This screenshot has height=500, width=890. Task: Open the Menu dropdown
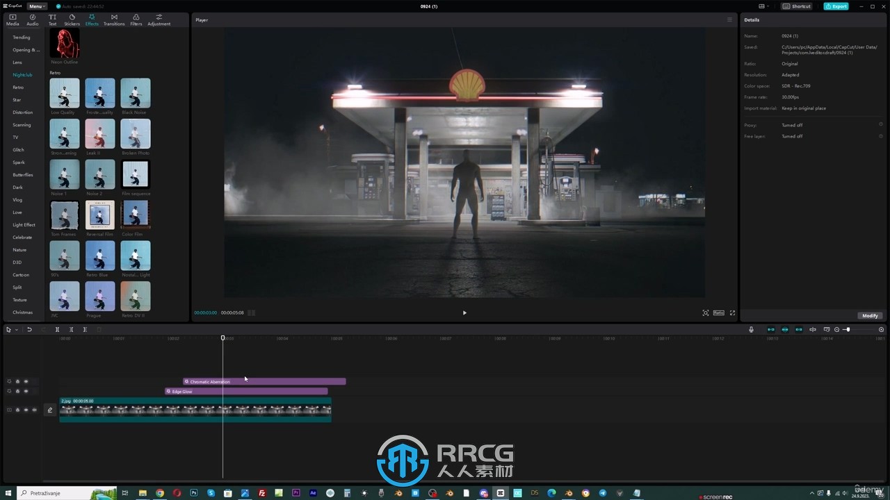(x=37, y=6)
